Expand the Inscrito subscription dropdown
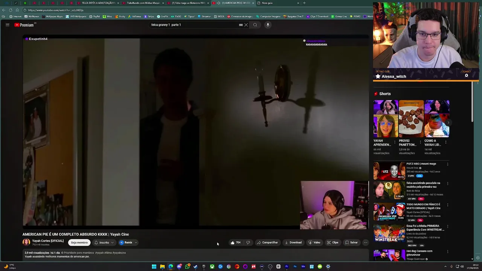This screenshot has width=482, height=271. tap(104, 242)
